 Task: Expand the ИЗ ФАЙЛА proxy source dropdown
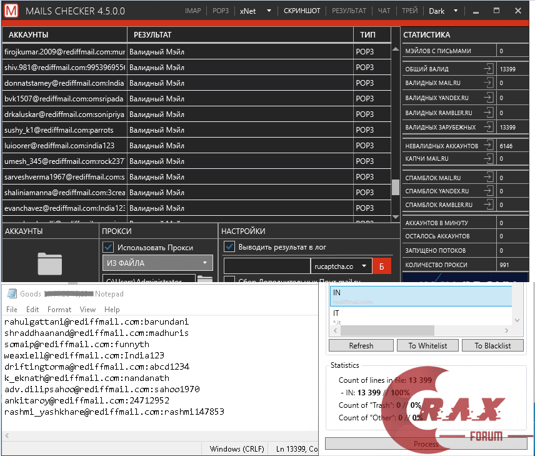(x=157, y=263)
